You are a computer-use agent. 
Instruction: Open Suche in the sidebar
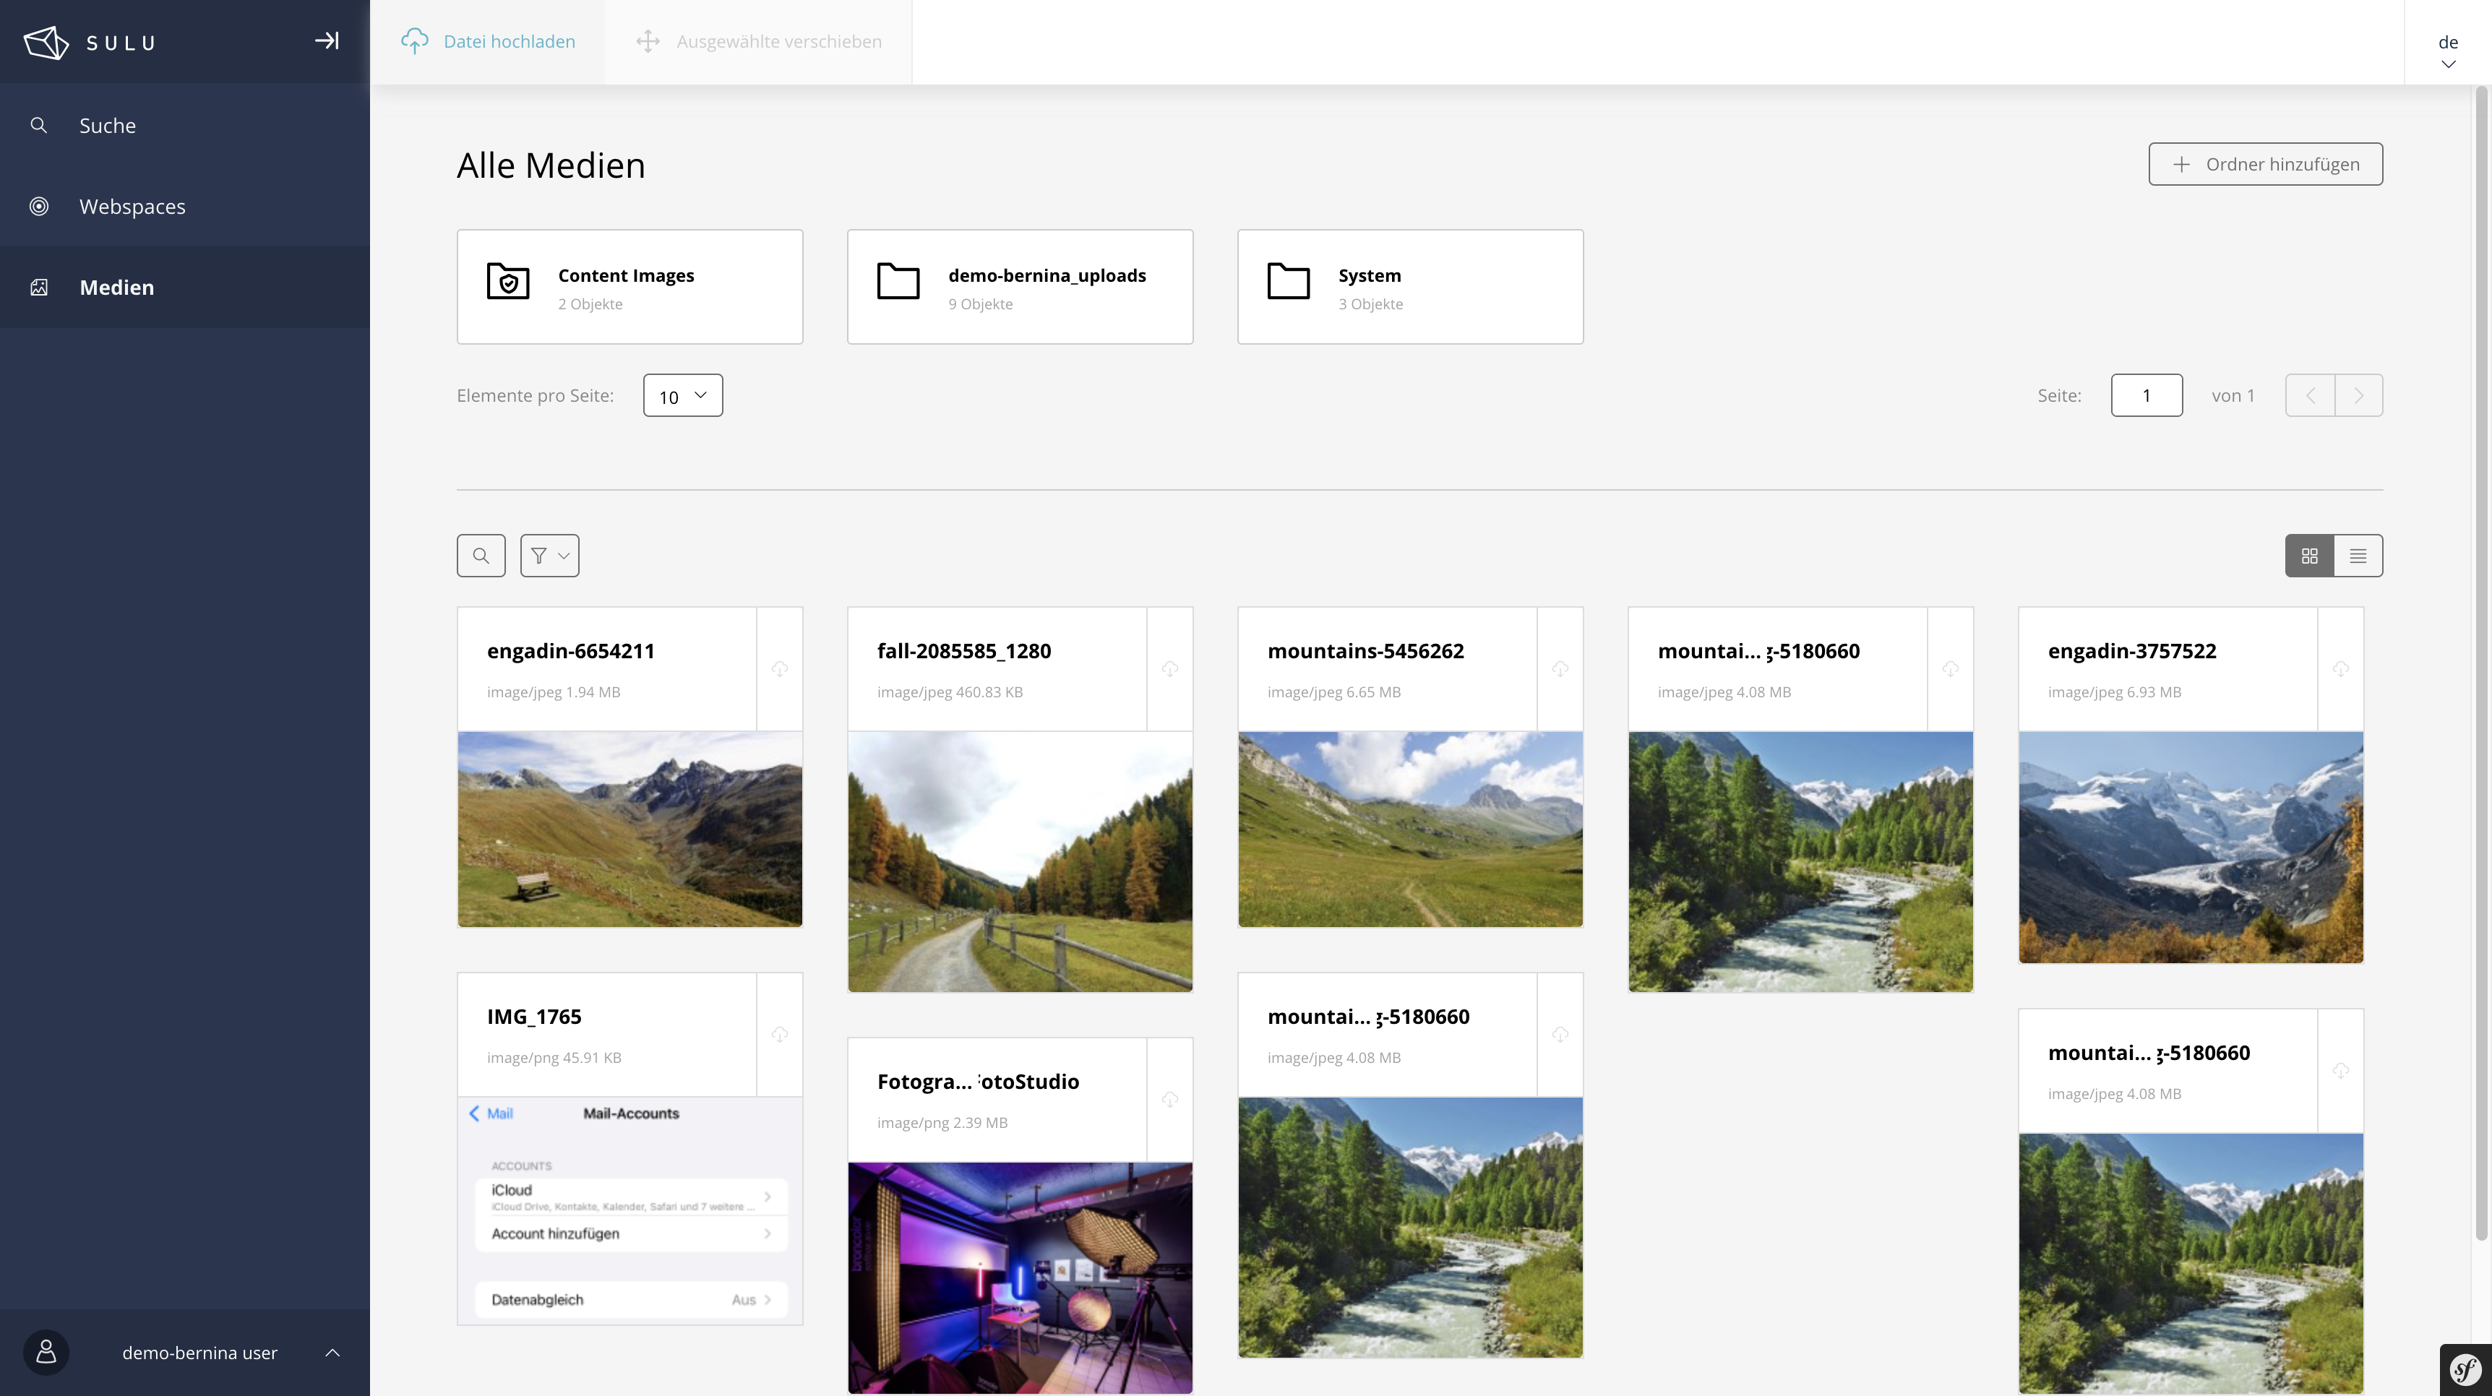point(108,126)
